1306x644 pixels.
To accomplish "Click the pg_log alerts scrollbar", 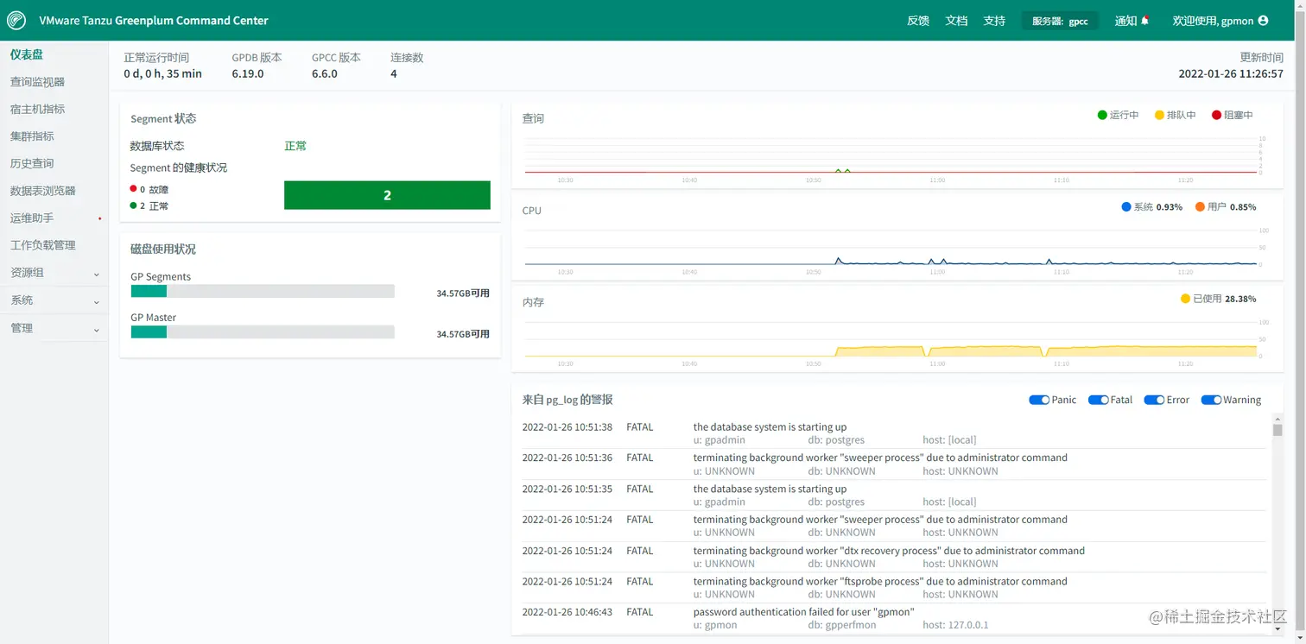I will point(1277,430).
